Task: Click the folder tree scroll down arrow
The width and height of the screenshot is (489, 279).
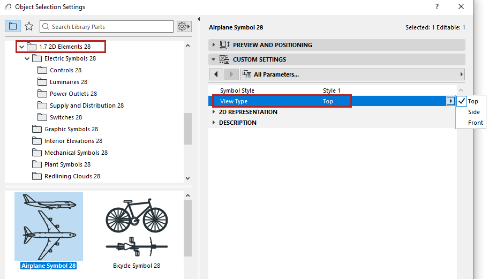Action: (188, 178)
